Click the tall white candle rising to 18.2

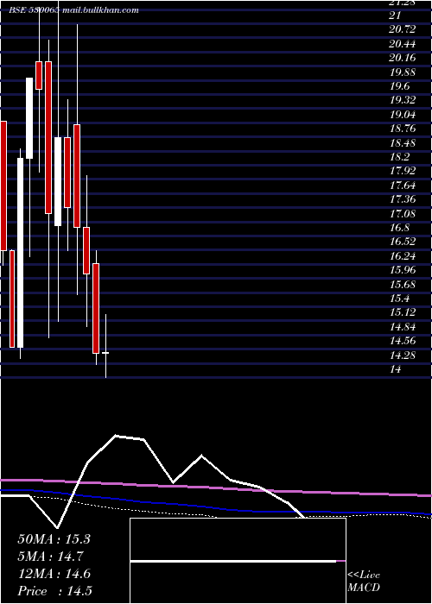(20, 253)
